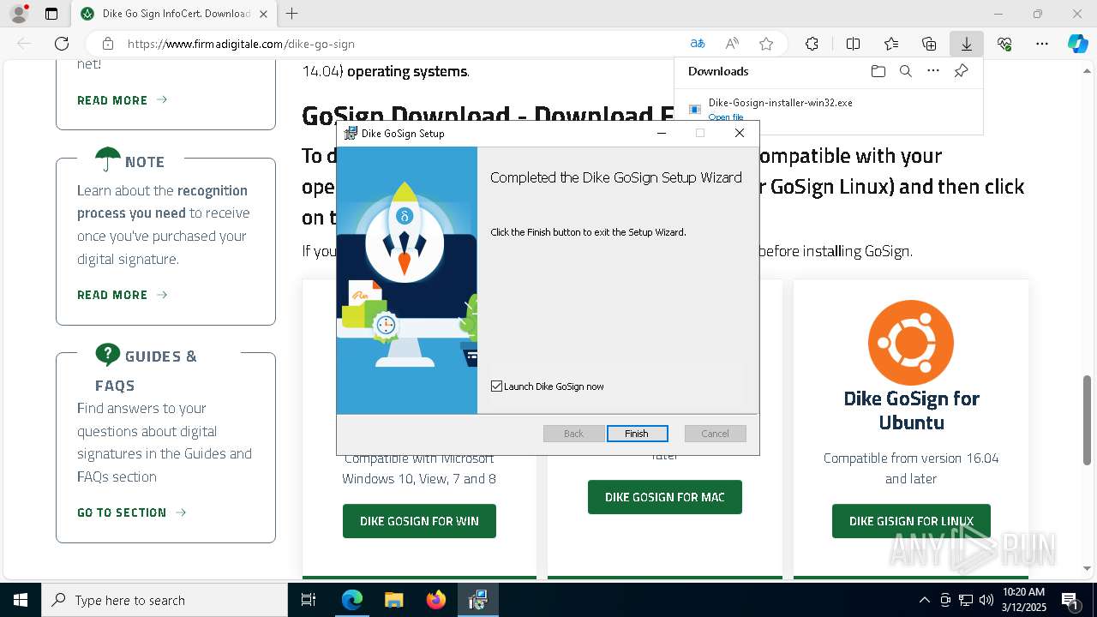Click READ MORE link under NOTE card
The width and height of the screenshot is (1097, 617).
coord(122,295)
